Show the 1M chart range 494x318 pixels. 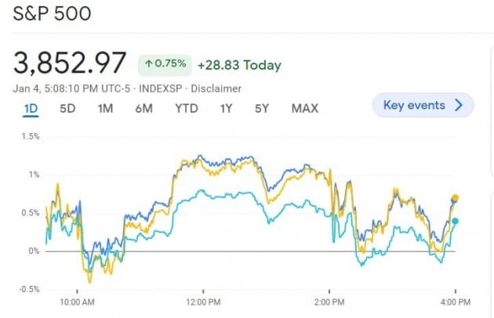105,108
